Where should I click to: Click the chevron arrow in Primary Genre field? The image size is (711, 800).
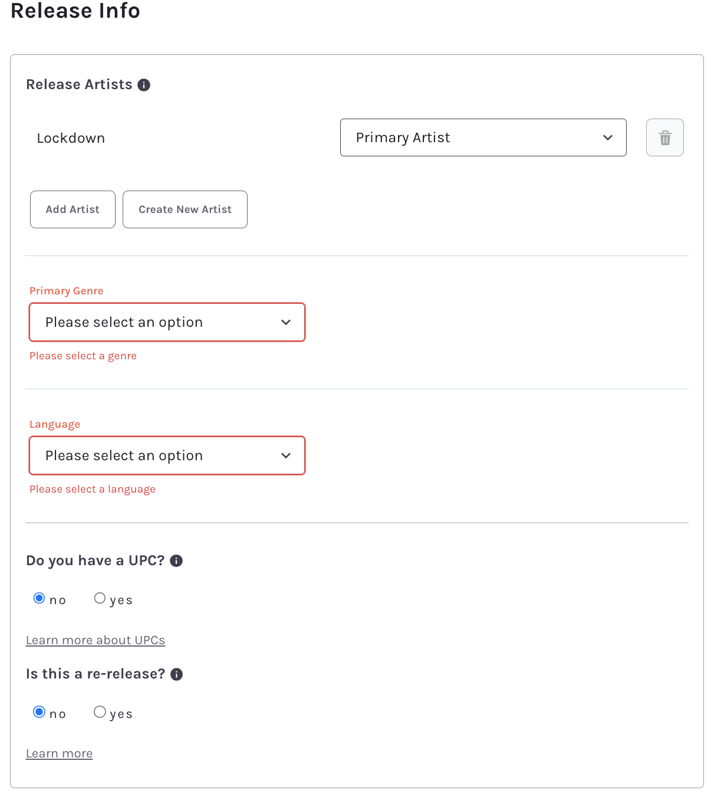[286, 322]
